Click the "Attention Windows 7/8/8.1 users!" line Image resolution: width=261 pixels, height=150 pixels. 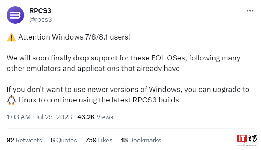[x=73, y=37]
